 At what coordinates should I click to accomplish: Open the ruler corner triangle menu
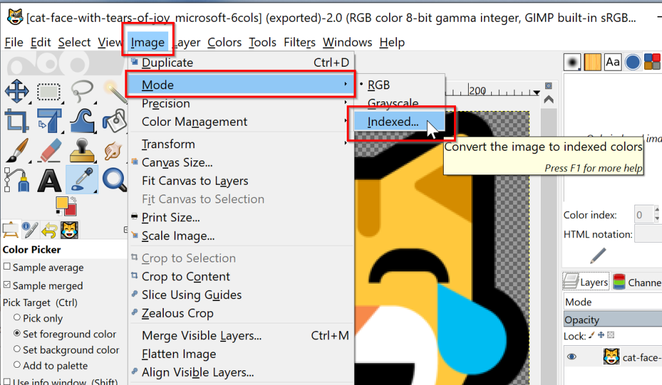pos(536,92)
